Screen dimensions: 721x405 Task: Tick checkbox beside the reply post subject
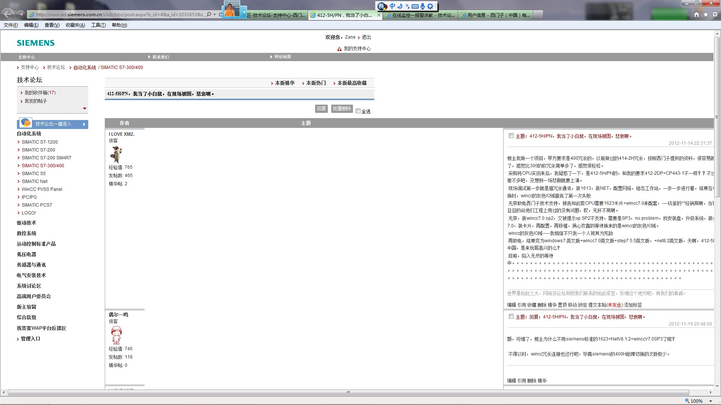click(511, 316)
